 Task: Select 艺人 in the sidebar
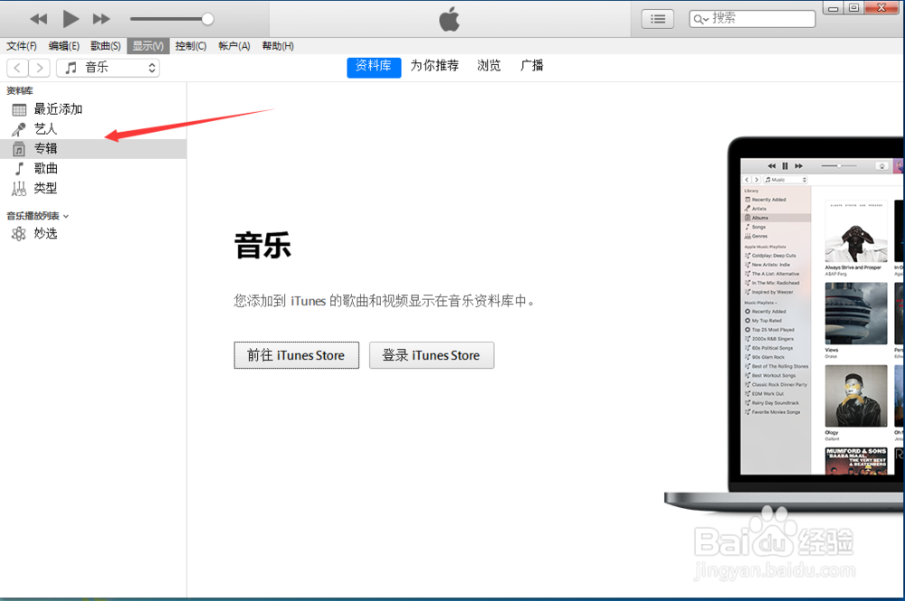pos(93,129)
